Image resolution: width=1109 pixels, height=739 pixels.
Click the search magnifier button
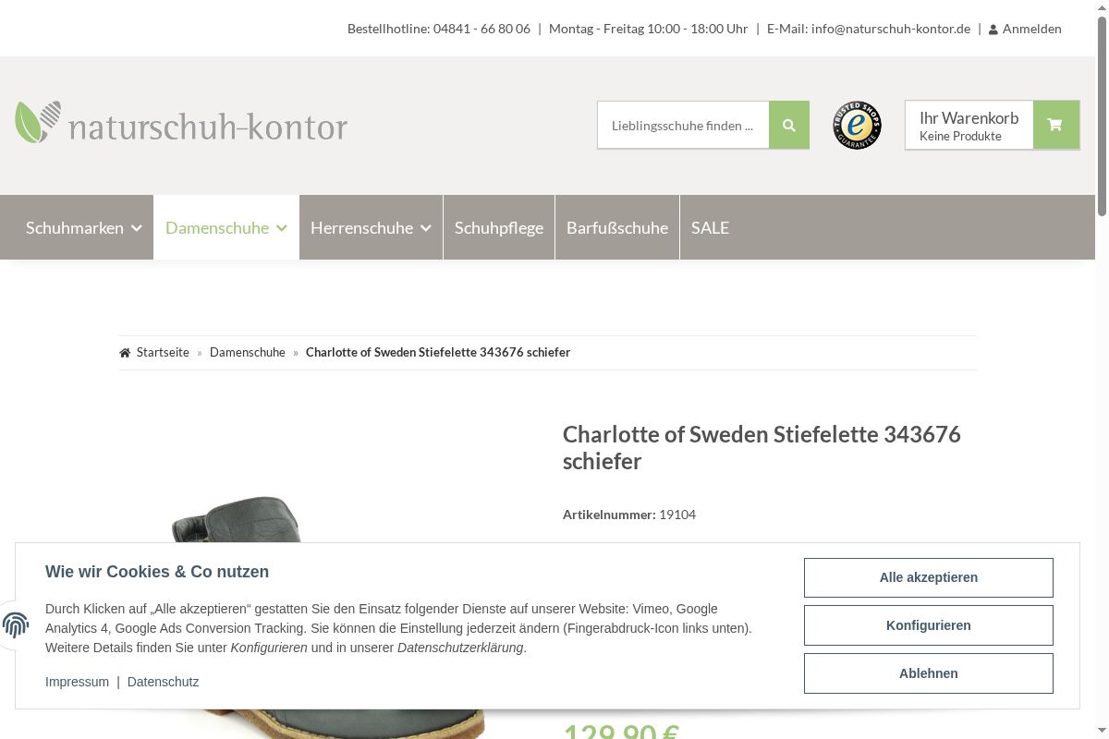point(788,125)
